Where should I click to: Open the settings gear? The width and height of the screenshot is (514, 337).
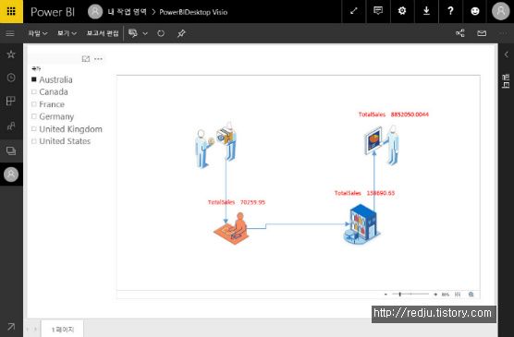pos(402,11)
